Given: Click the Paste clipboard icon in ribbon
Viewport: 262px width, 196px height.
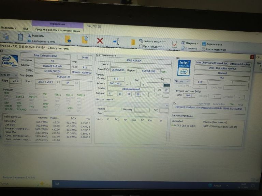Looking at the screenshot, I should point(20,37).
